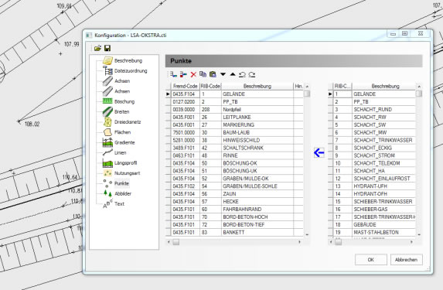Click the Text ABC icon
443x290 pixels.
[x=107, y=204]
